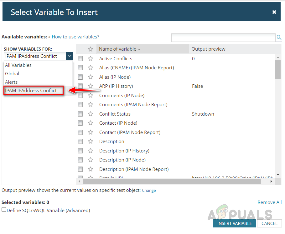Click the Shutdown output preview value

[x=203, y=114]
